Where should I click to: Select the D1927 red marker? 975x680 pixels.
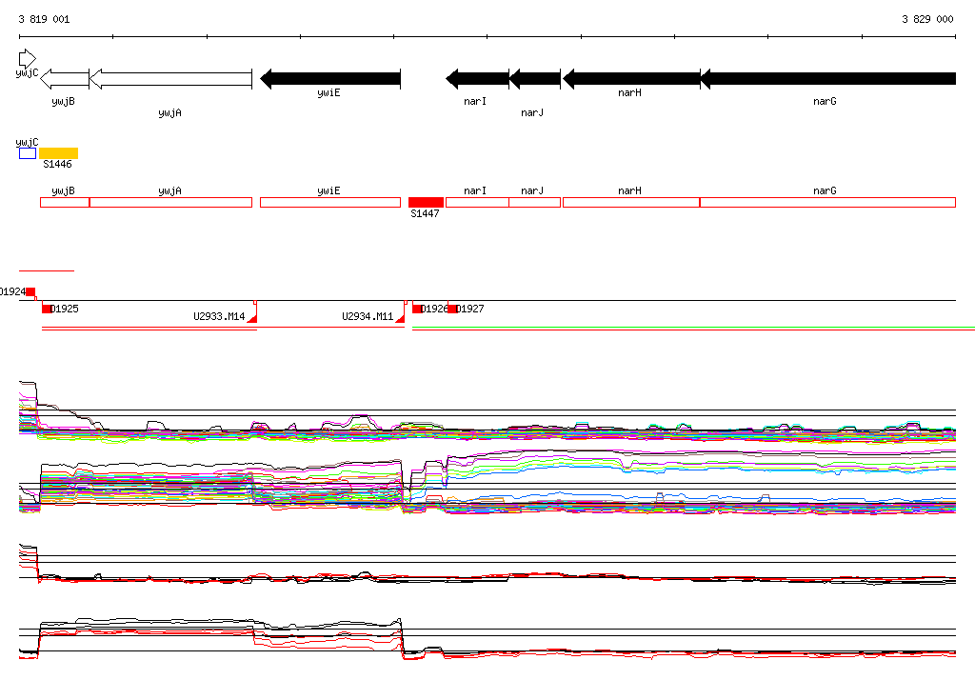pyautogui.click(x=452, y=309)
